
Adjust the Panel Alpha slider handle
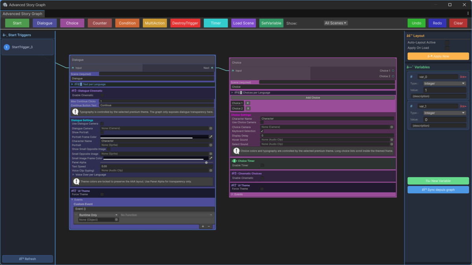tap(206, 162)
